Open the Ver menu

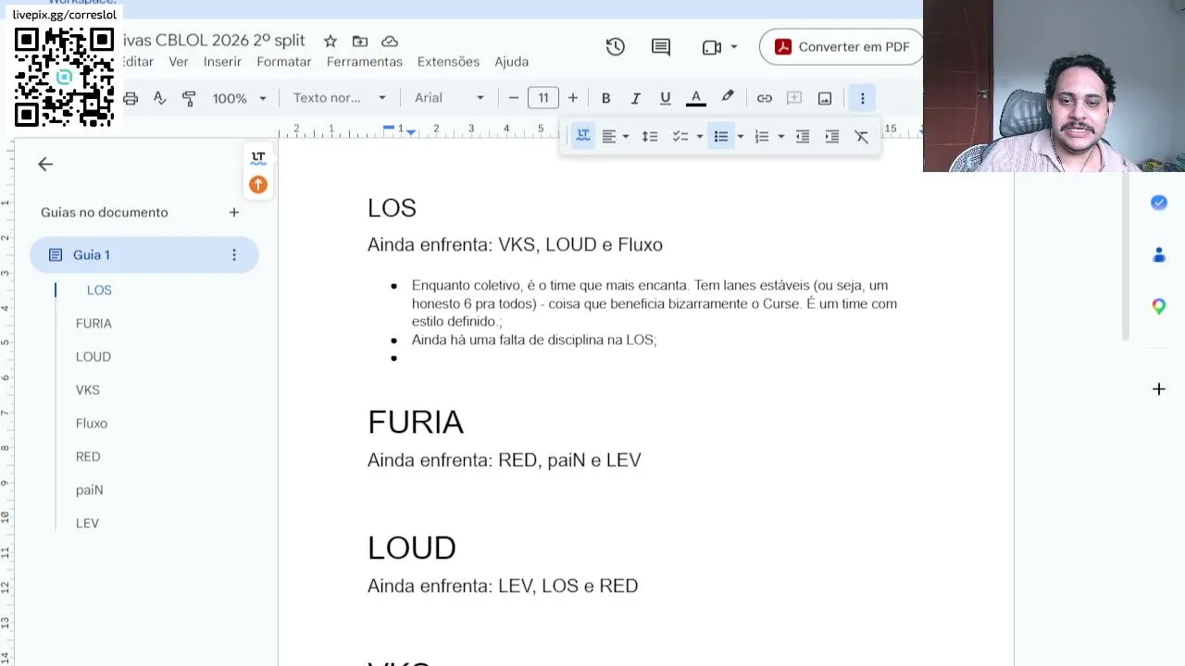(x=179, y=62)
